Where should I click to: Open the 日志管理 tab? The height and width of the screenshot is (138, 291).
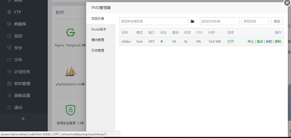tap(98, 51)
